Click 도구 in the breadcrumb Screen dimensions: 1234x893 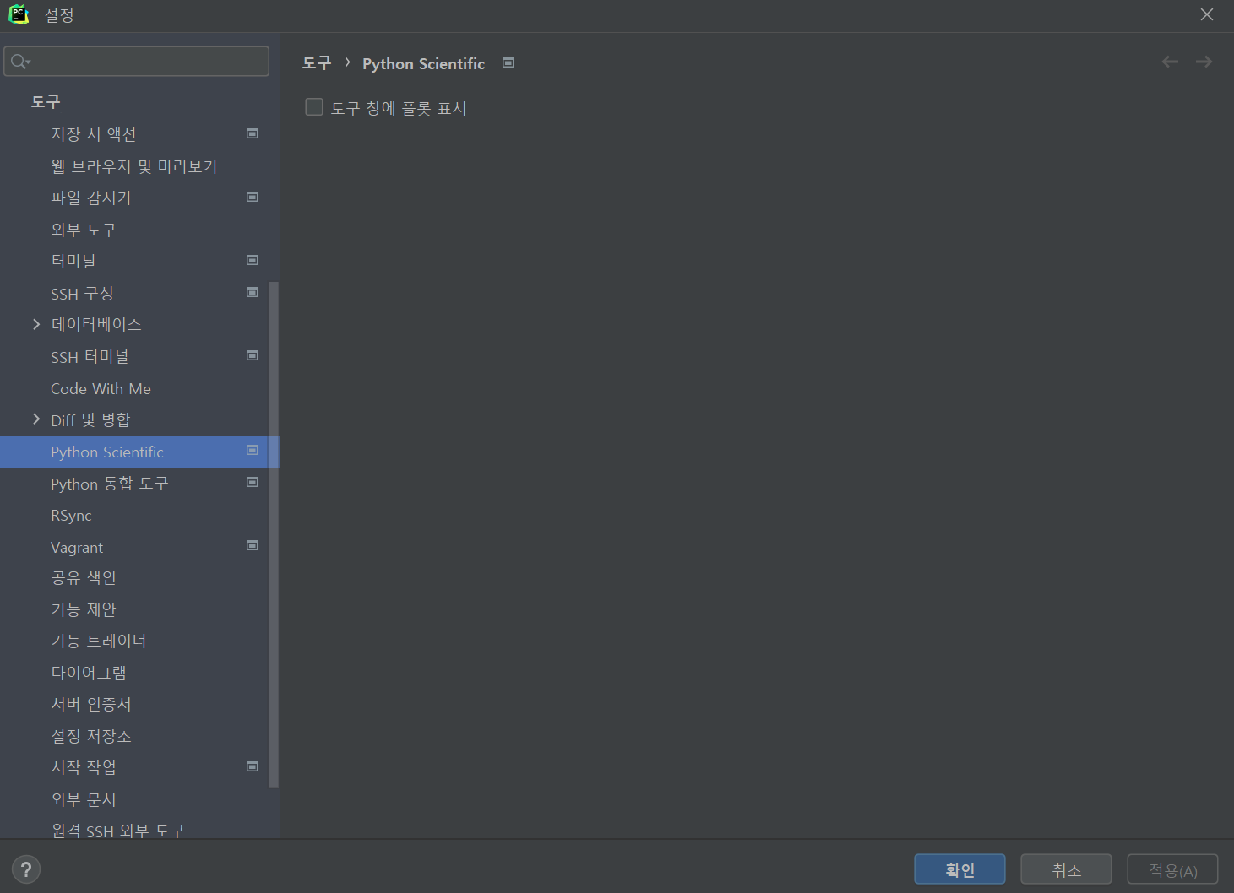pos(317,63)
